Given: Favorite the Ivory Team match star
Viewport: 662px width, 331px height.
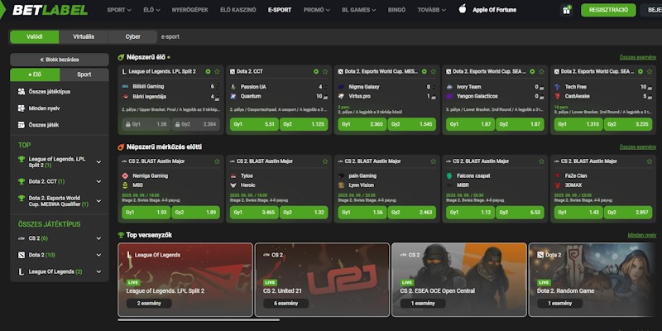Looking at the screenshot, I should (x=541, y=72).
